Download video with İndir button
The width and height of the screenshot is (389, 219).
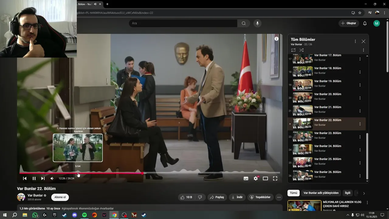pos(237,197)
